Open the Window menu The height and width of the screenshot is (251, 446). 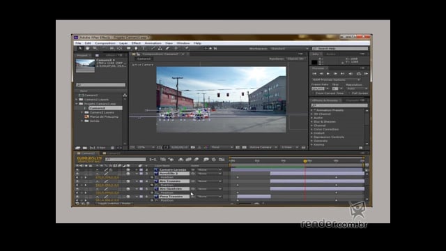click(x=183, y=43)
